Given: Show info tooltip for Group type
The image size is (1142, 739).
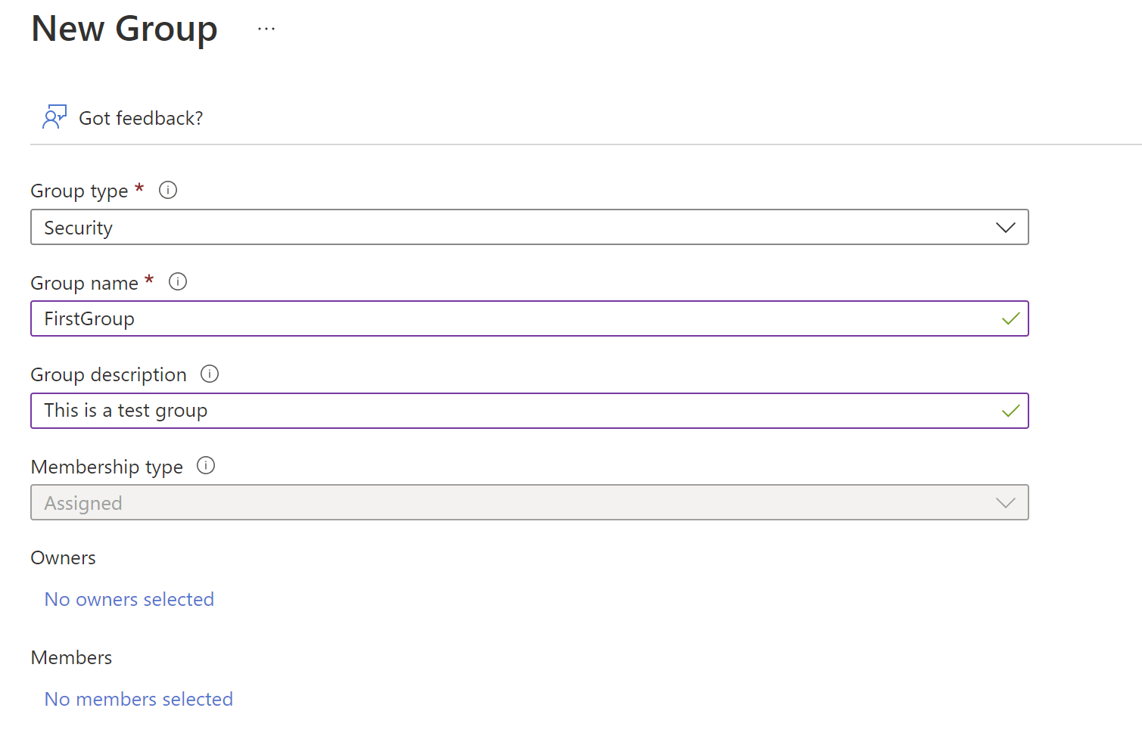Looking at the screenshot, I should [168, 191].
